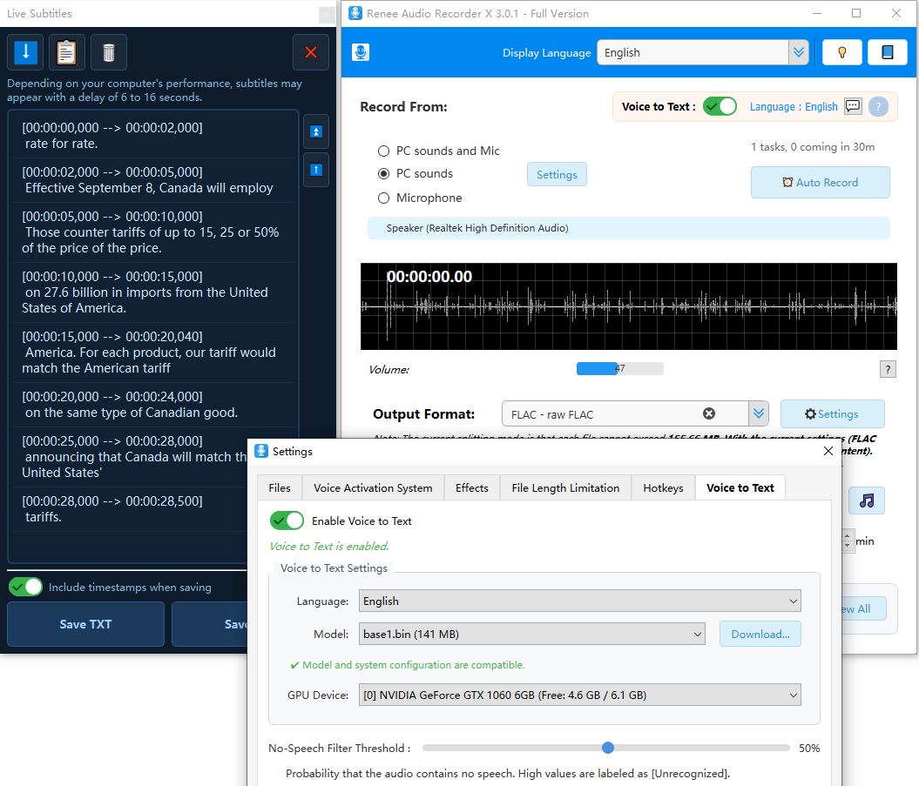This screenshot has height=786, width=919.
Task: Click the Output Format double-chevron arrow
Action: [x=759, y=414]
